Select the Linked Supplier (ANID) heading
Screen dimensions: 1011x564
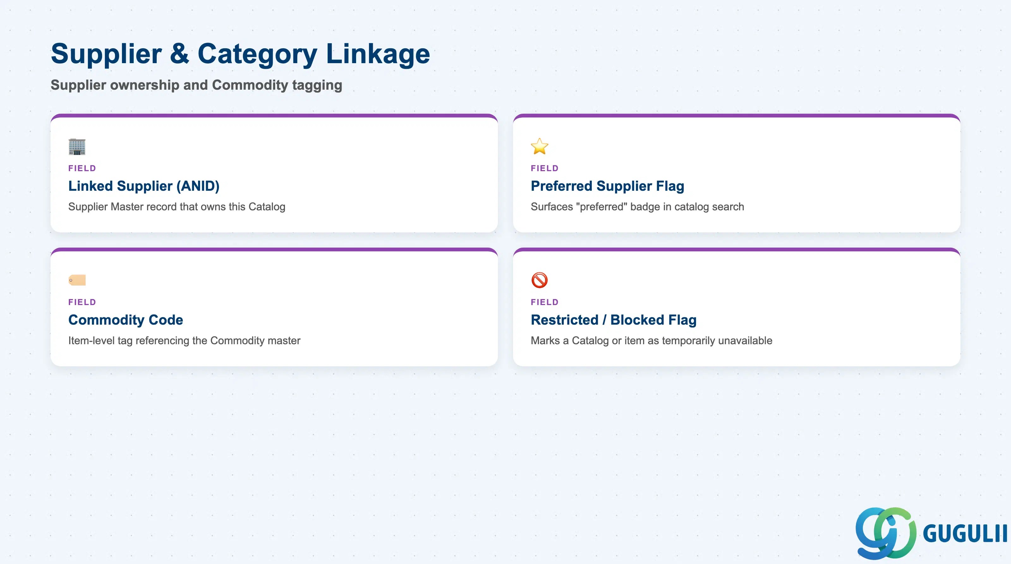tap(144, 186)
